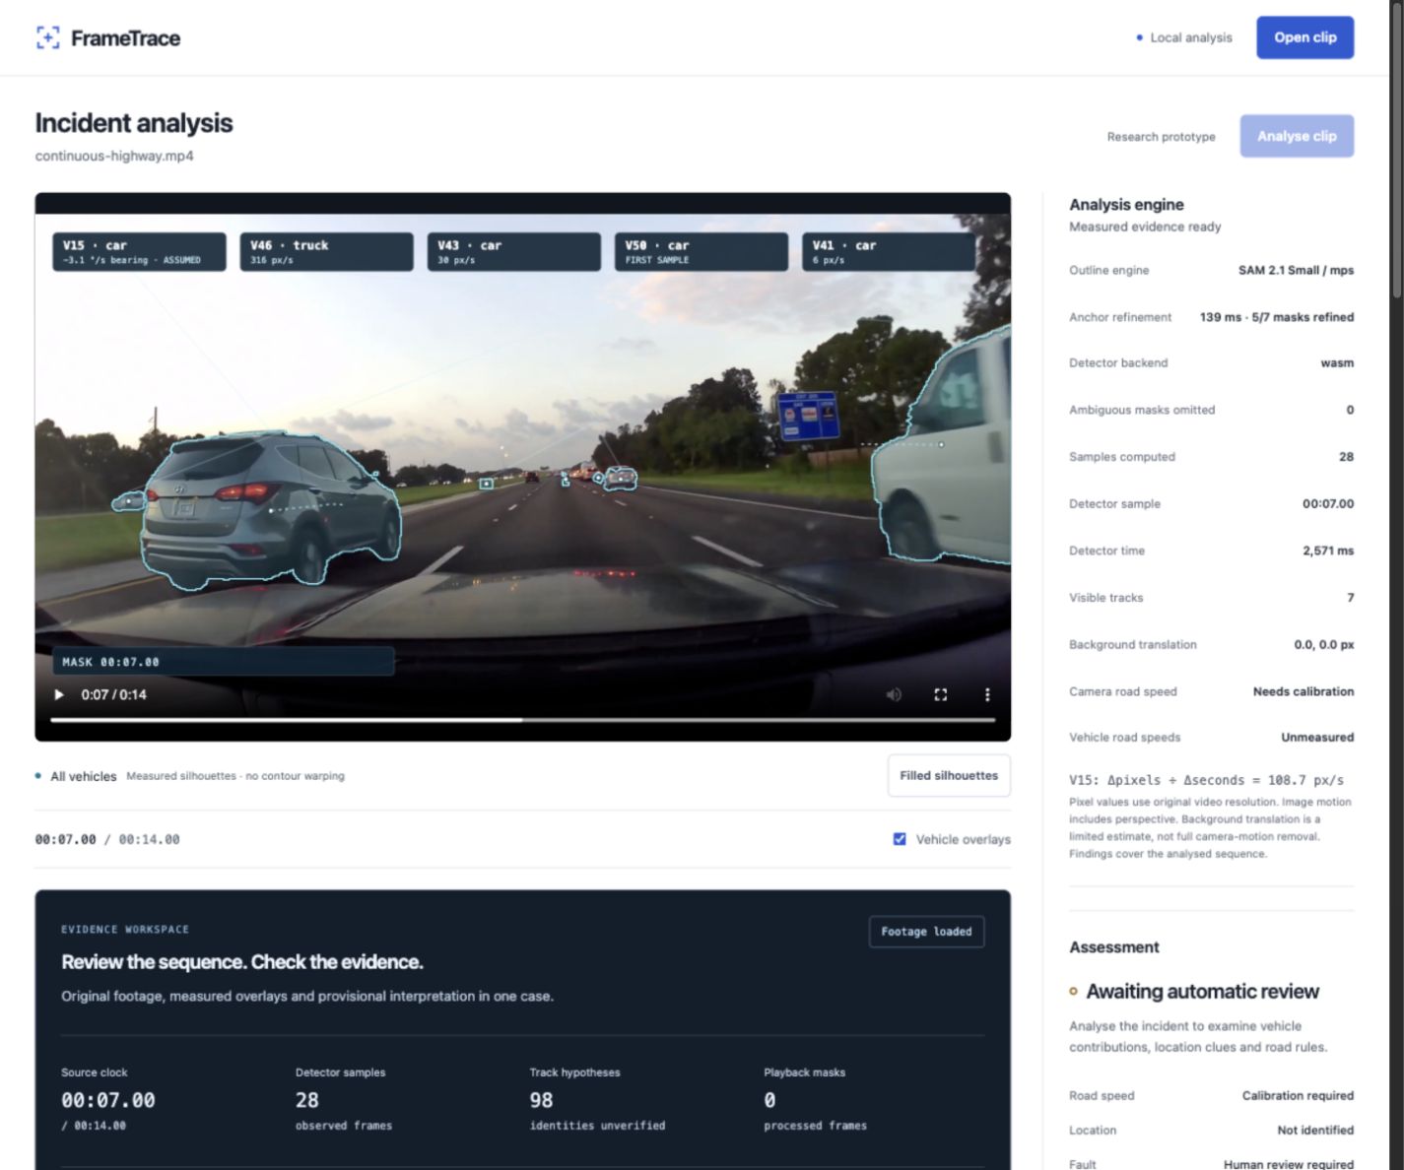Click the 'Research prototype' label

coord(1161,137)
